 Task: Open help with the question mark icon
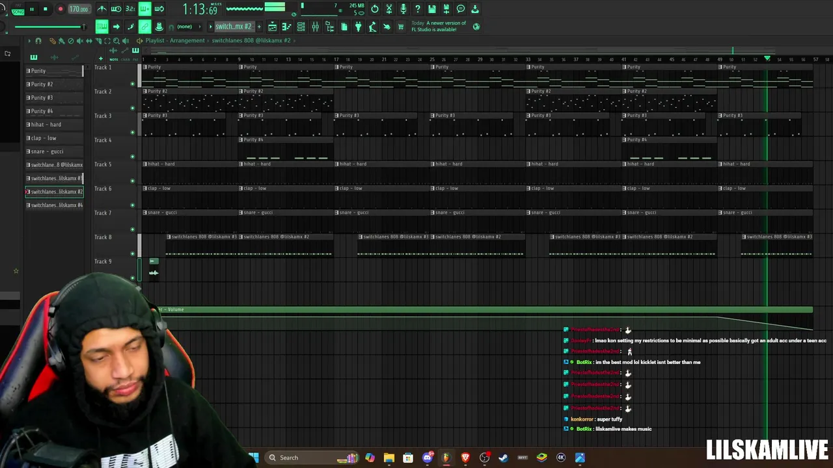click(418, 9)
